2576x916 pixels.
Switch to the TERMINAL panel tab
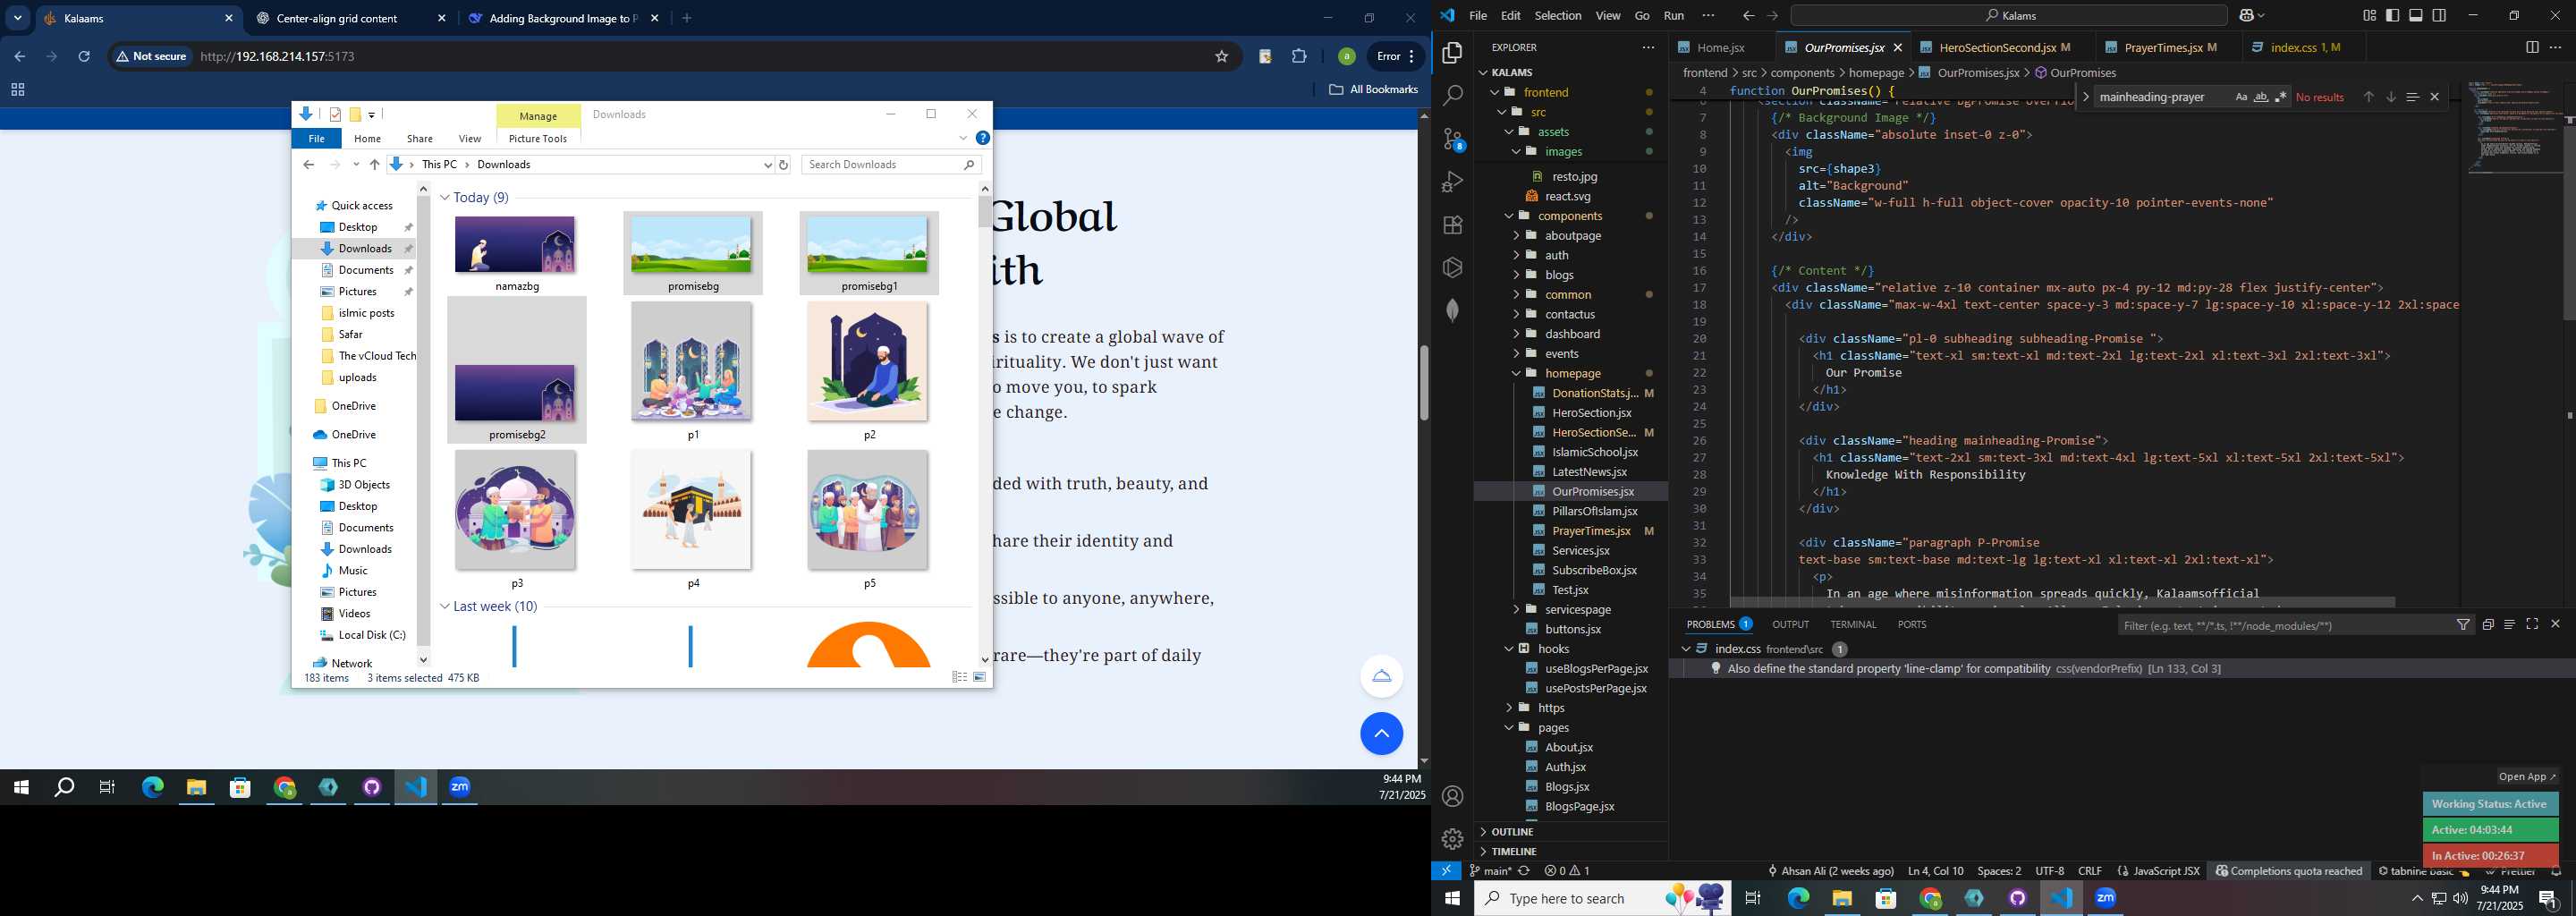pyautogui.click(x=1852, y=624)
